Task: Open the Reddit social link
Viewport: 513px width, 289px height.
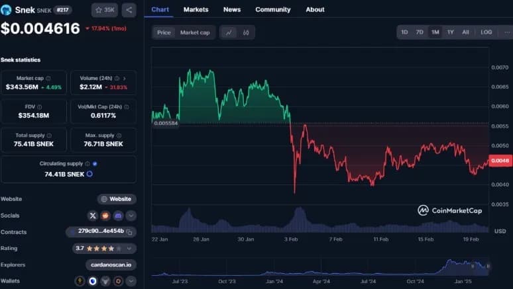Action: 105,216
